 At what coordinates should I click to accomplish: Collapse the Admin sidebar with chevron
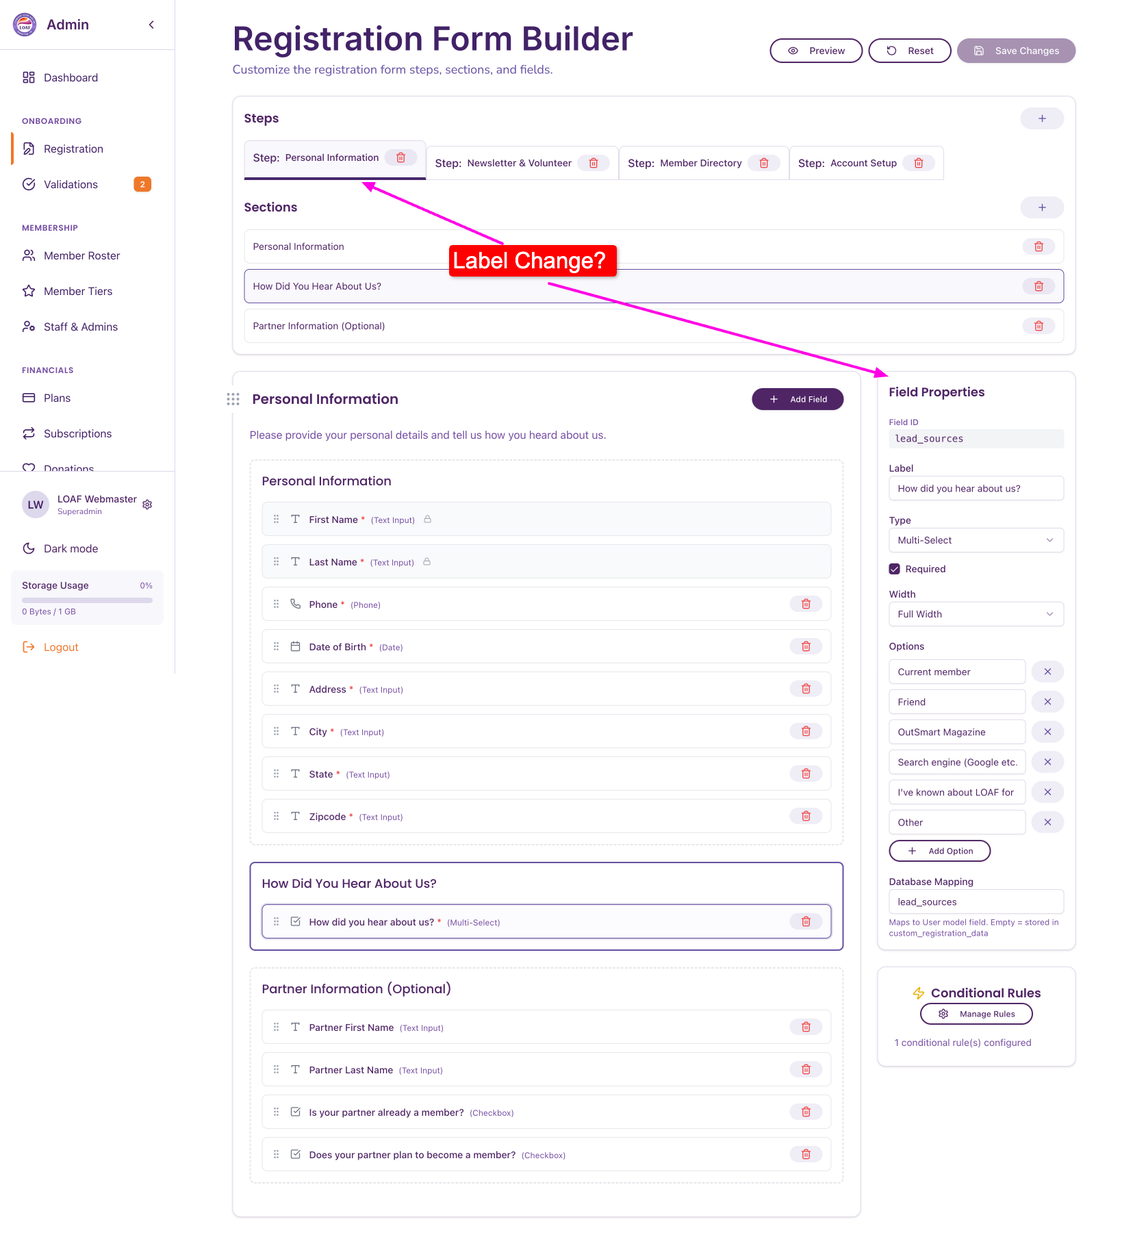point(151,25)
